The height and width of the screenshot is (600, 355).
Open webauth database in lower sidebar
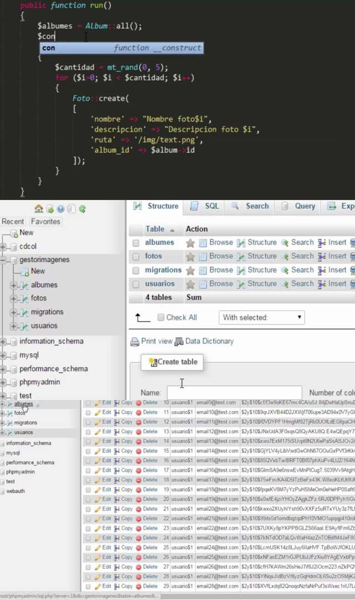(16, 491)
